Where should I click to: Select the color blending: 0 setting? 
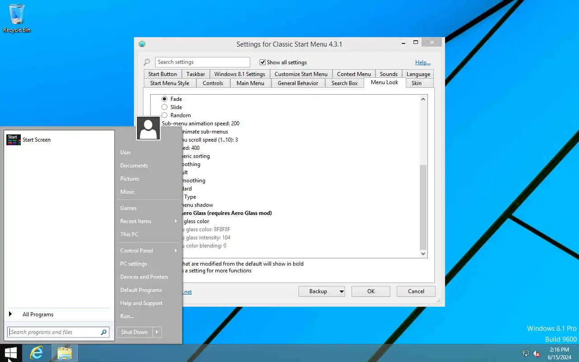204,246
